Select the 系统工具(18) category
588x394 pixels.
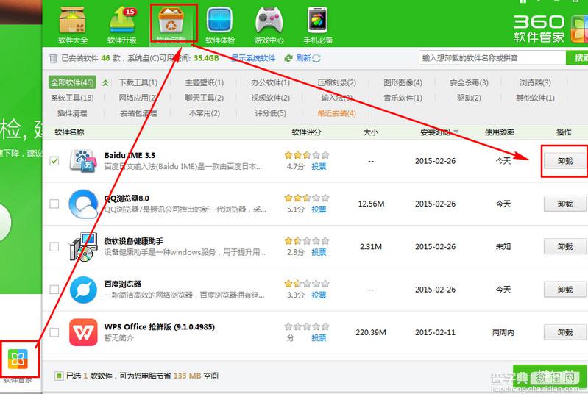tap(72, 98)
